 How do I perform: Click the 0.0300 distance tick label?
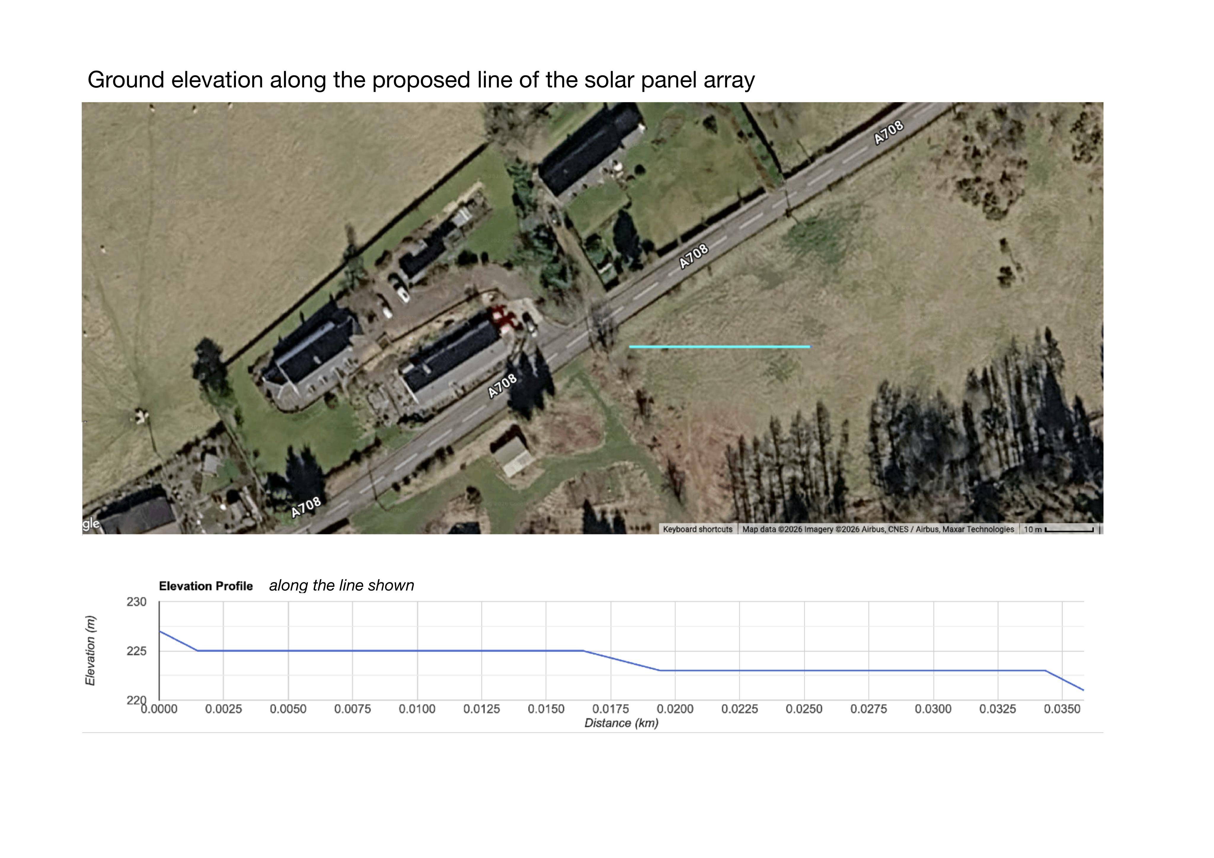[x=933, y=709]
